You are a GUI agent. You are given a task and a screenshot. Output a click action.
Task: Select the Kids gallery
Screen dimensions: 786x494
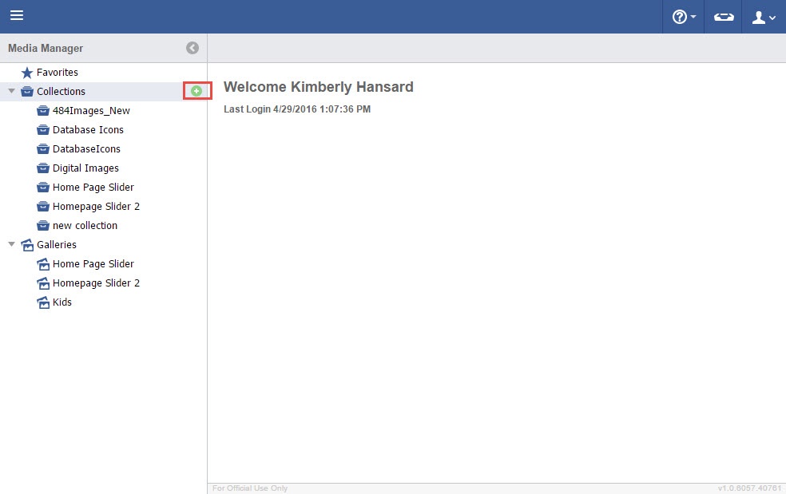click(x=62, y=302)
